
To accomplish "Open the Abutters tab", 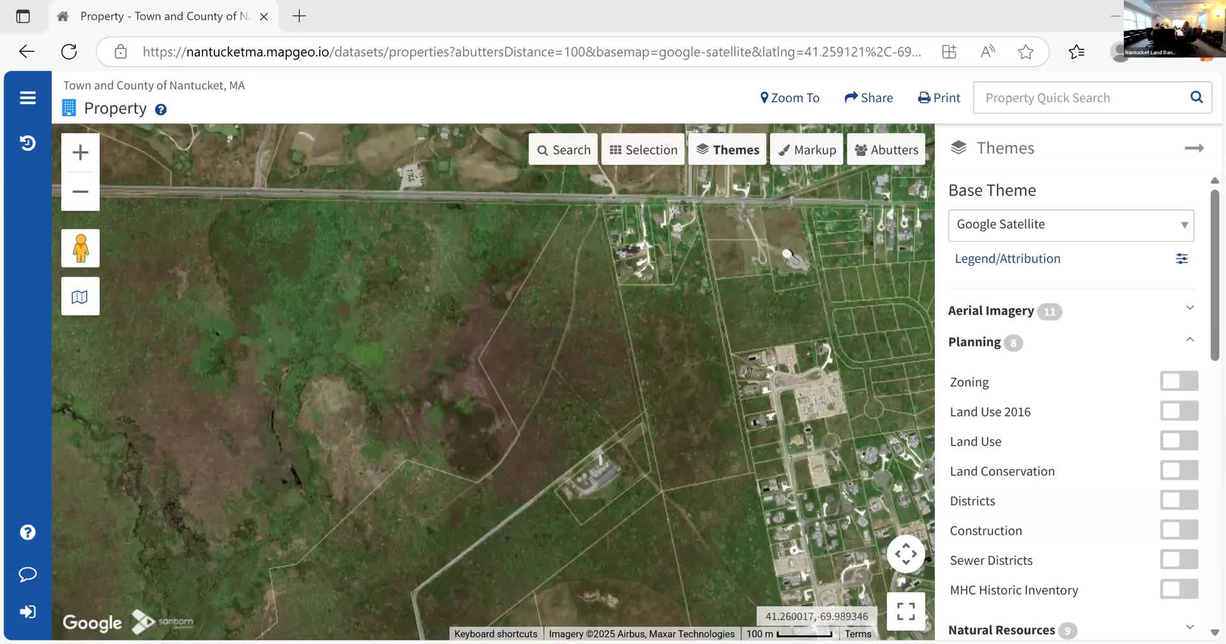I will pos(886,149).
